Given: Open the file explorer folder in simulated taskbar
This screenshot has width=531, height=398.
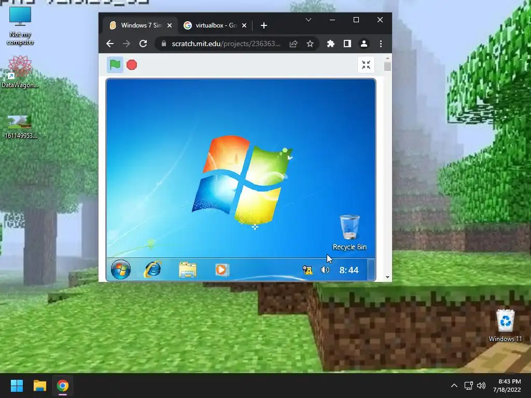Looking at the screenshot, I should pos(188,269).
